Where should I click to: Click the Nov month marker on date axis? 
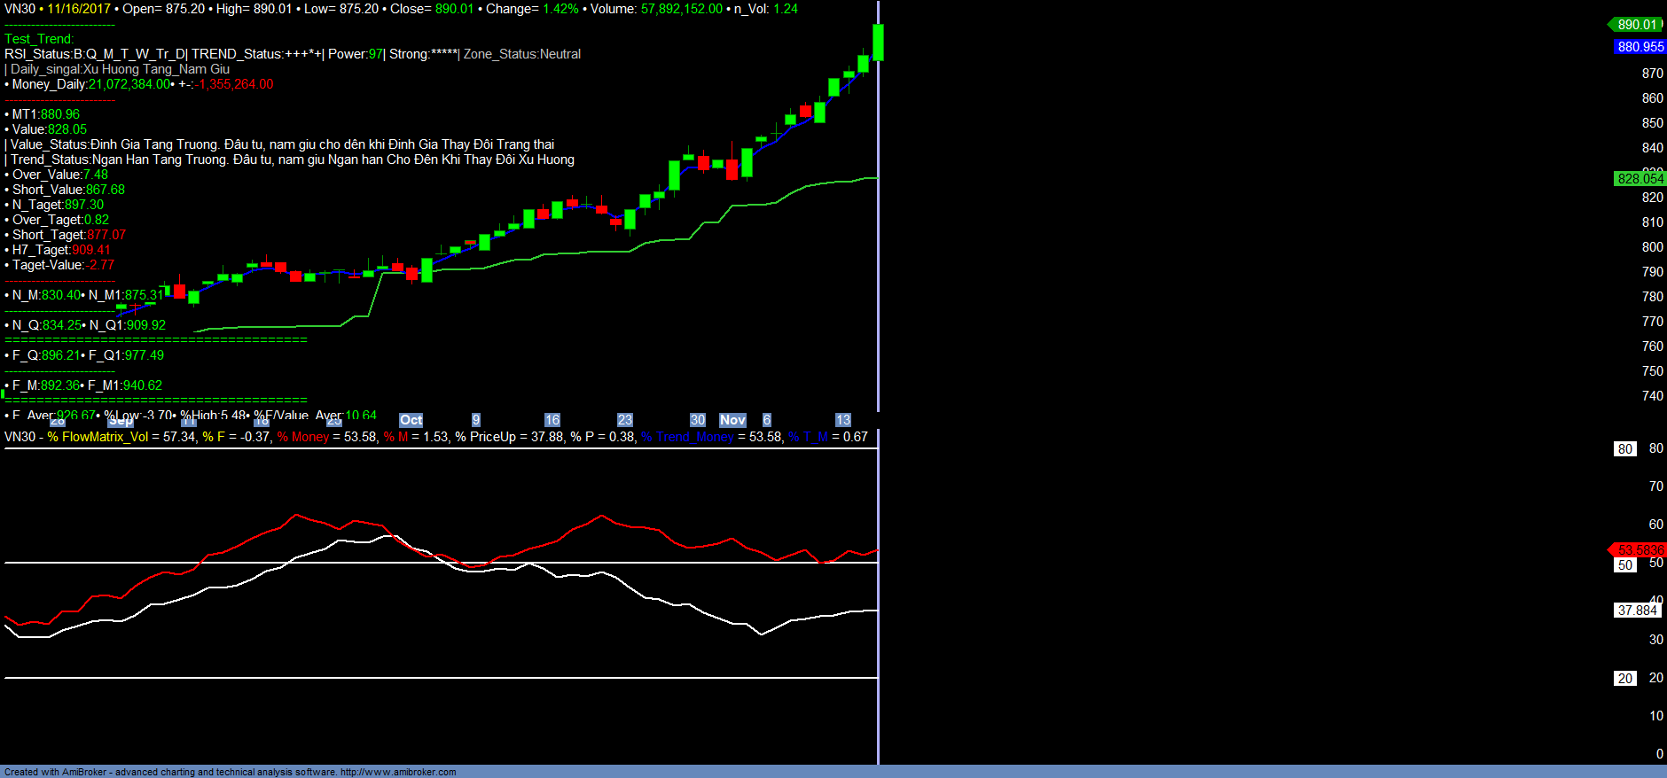point(732,420)
